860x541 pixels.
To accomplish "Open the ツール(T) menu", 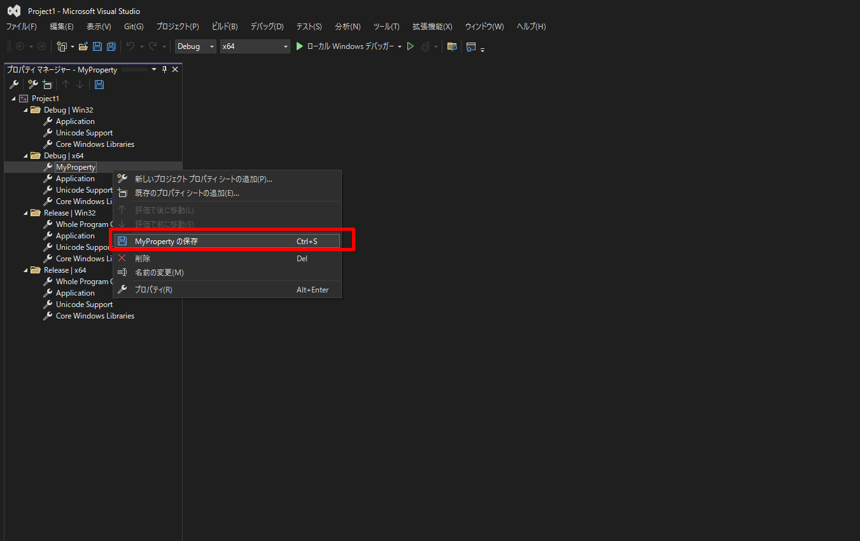I will point(386,27).
